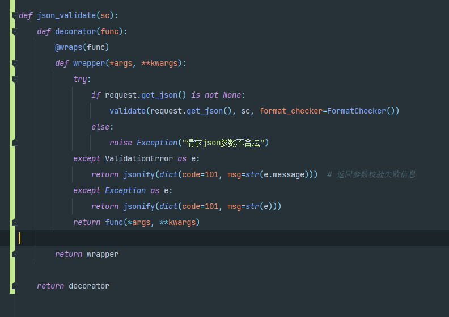Click jsonify on the e.message return line
The width and height of the screenshot is (449, 317).
coord(139,174)
